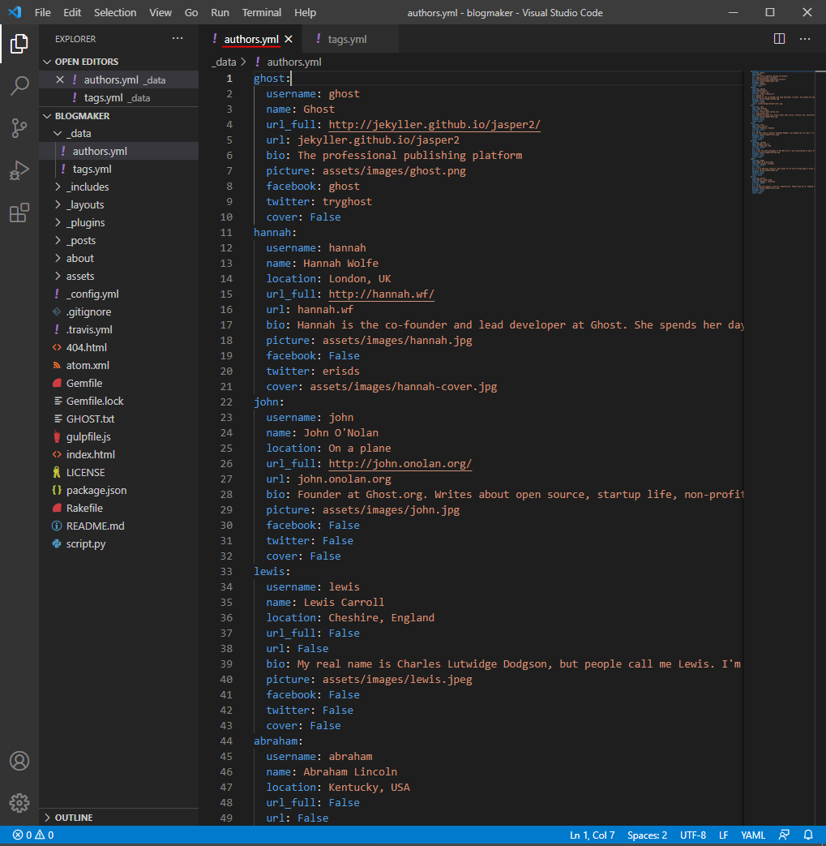Open the View menu
This screenshot has height=846, width=826.
[160, 12]
